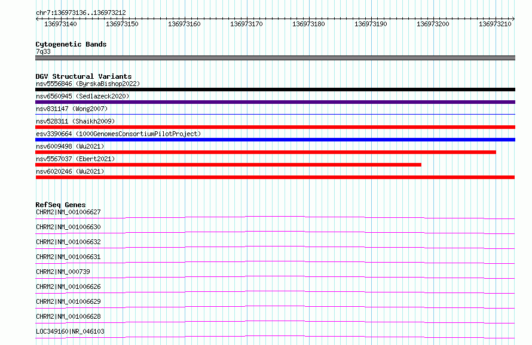Select CHRM2|NM_001006631 transcript label
Viewport: 532px width, 345px height.
tap(68, 257)
